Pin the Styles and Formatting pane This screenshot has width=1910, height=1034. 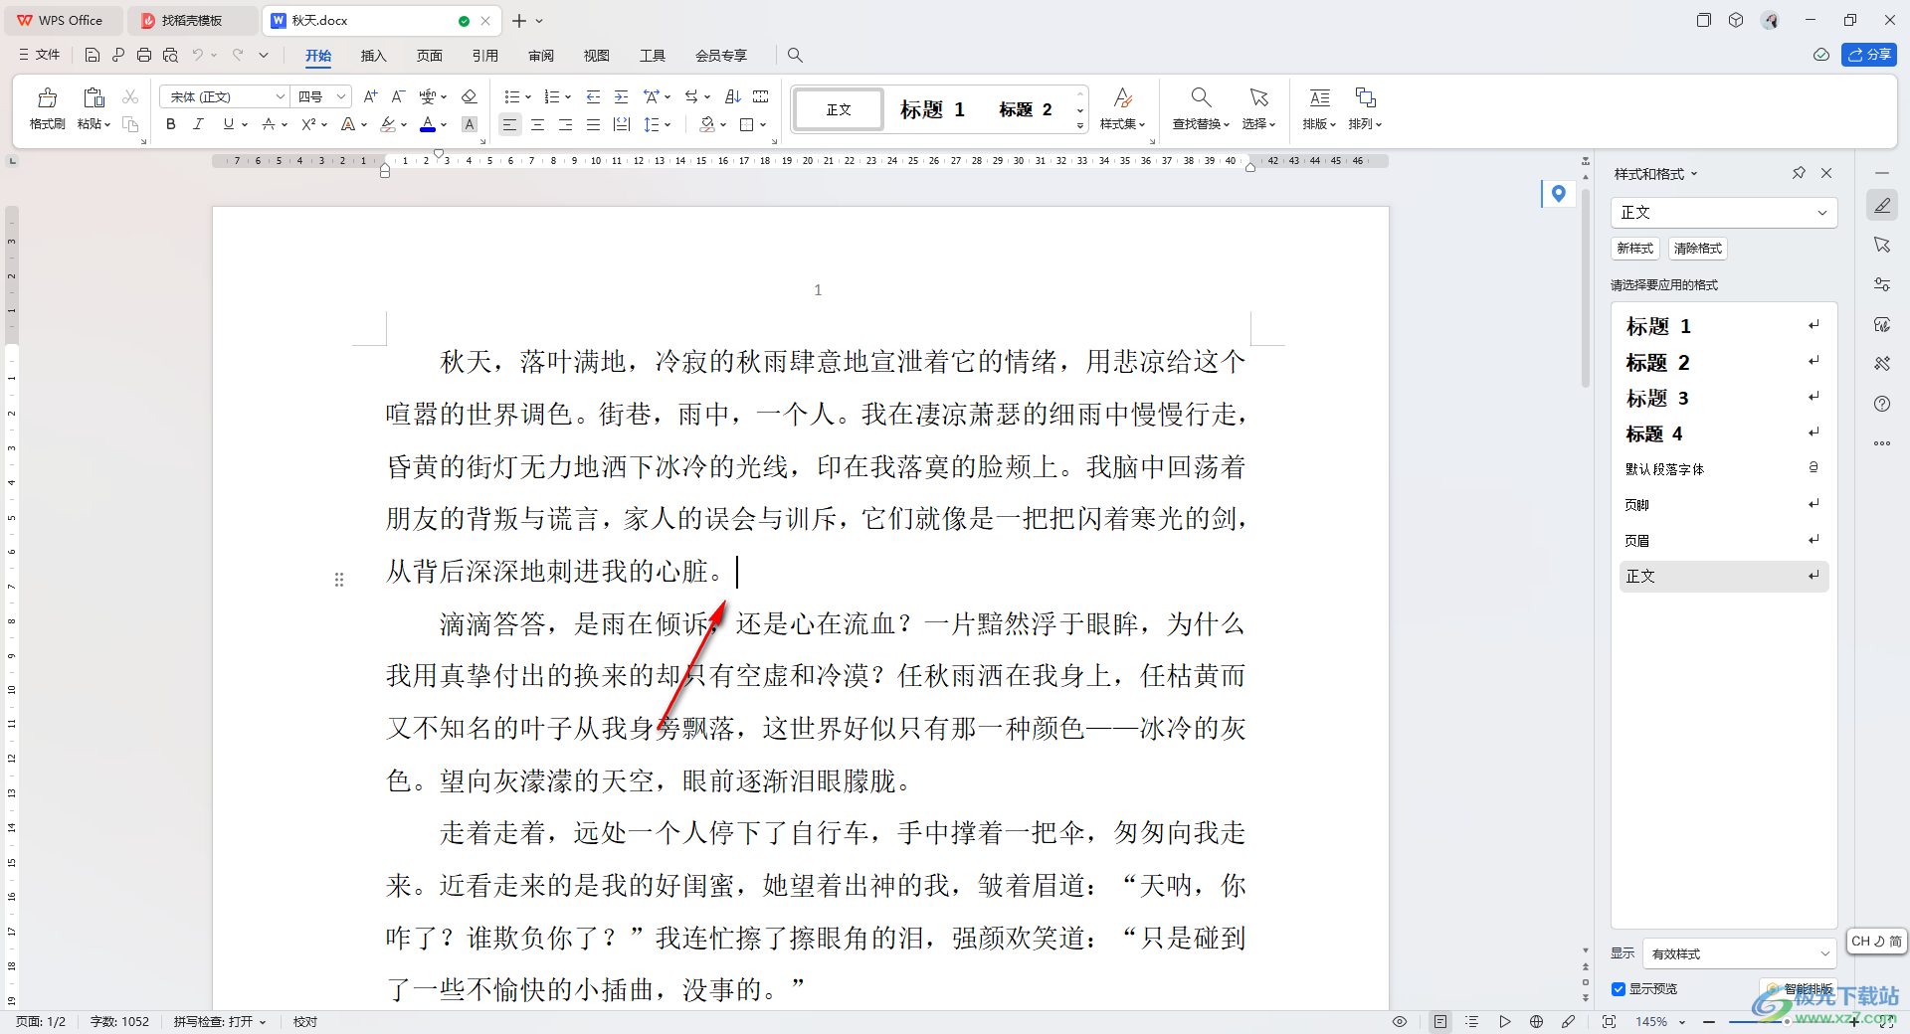click(x=1799, y=173)
